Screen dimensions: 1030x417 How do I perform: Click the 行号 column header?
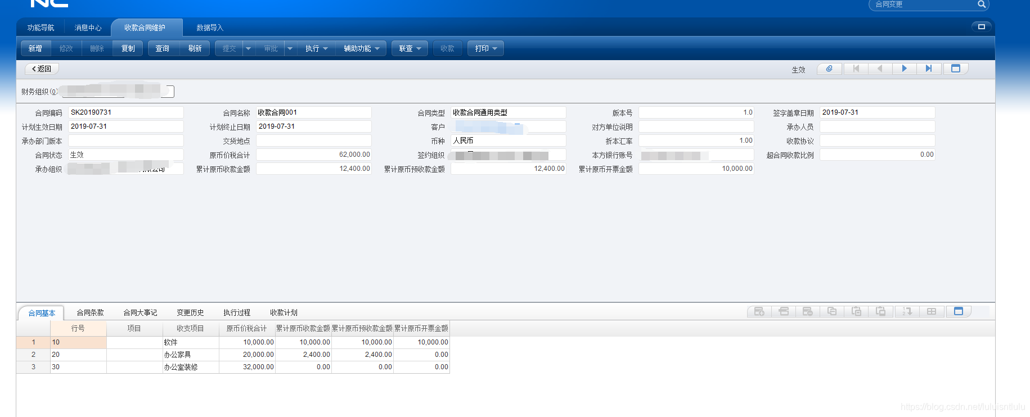click(78, 328)
